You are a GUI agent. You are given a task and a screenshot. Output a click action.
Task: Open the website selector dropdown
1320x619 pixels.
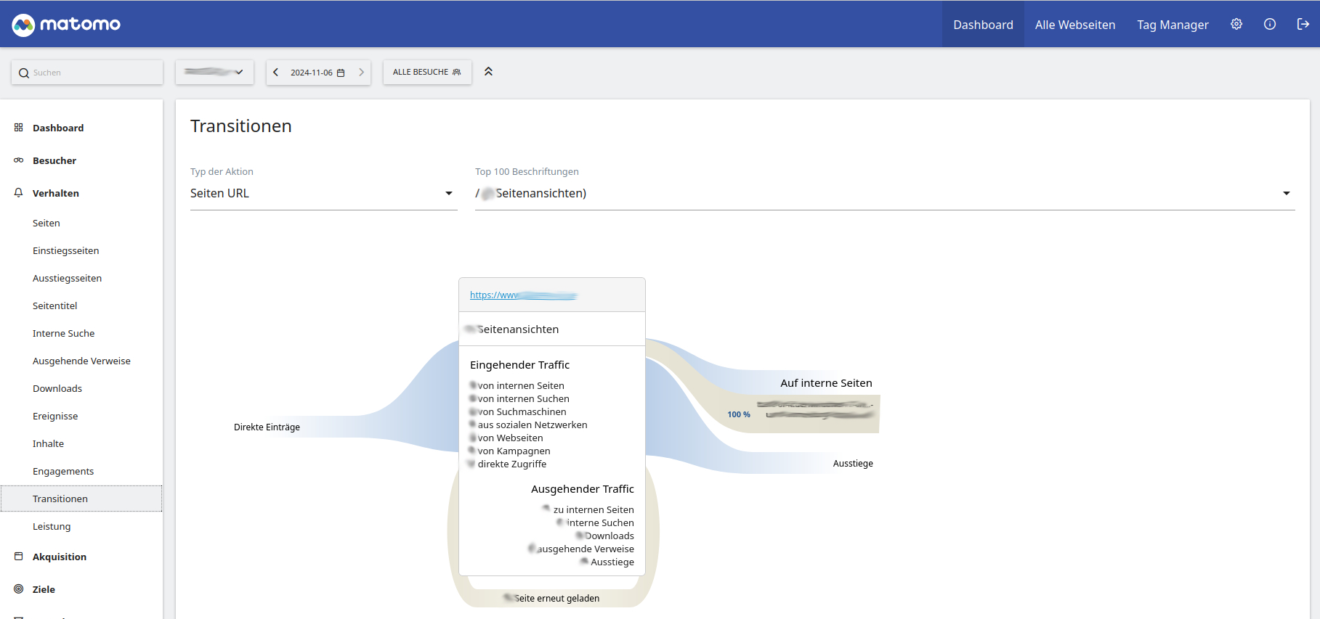click(214, 72)
